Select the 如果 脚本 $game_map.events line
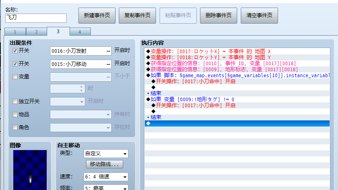Screen dimensions: 338x190 237,76
